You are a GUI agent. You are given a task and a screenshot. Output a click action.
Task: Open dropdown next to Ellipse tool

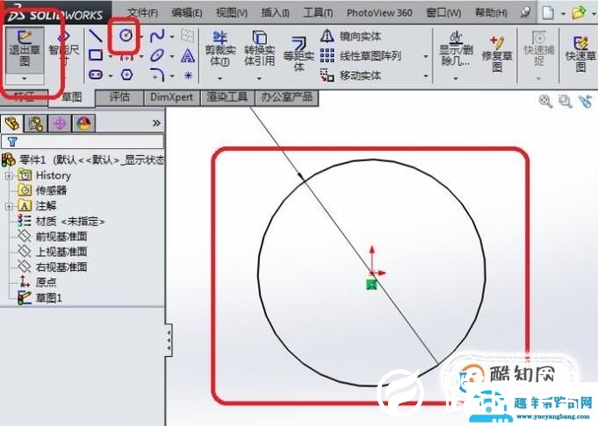172,56
